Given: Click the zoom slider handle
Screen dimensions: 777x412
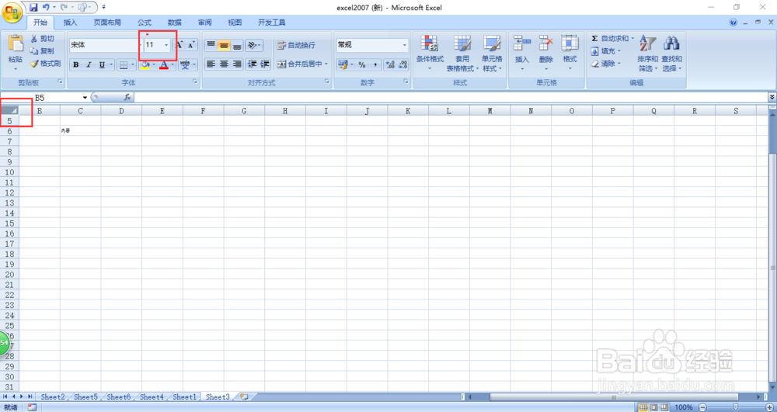Looking at the screenshot, I should (735, 407).
